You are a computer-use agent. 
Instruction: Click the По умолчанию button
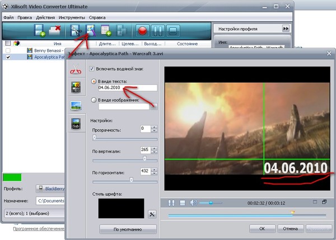[x=128, y=229]
